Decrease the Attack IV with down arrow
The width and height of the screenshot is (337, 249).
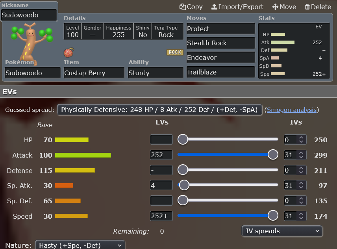(301, 157)
